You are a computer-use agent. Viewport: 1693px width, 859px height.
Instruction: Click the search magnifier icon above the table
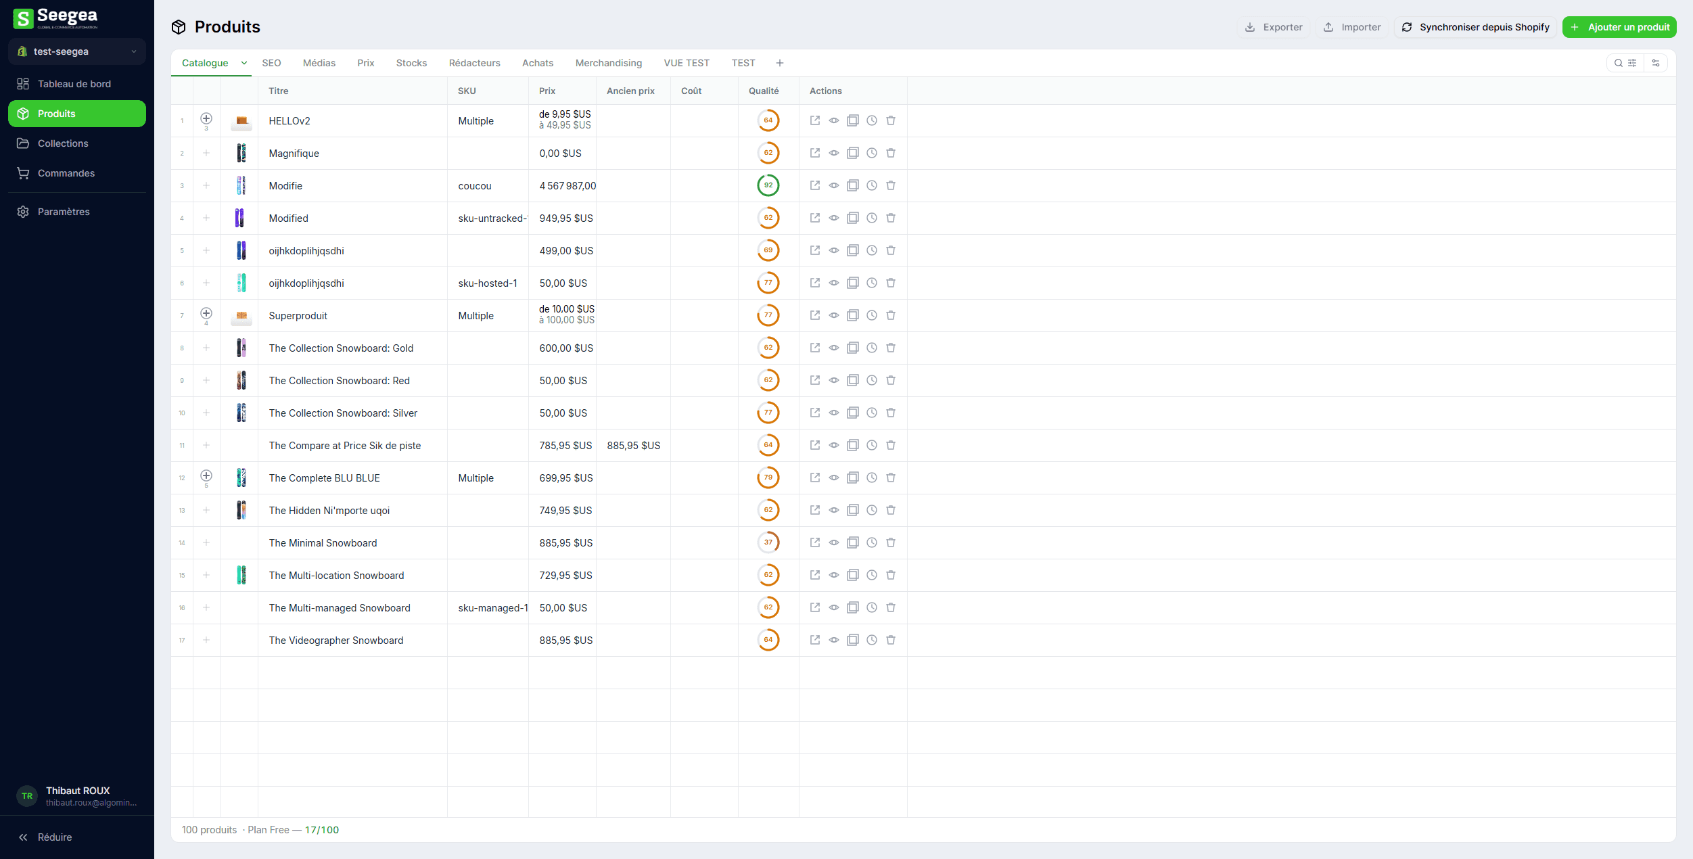pyautogui.click(x=1619, y=63)
